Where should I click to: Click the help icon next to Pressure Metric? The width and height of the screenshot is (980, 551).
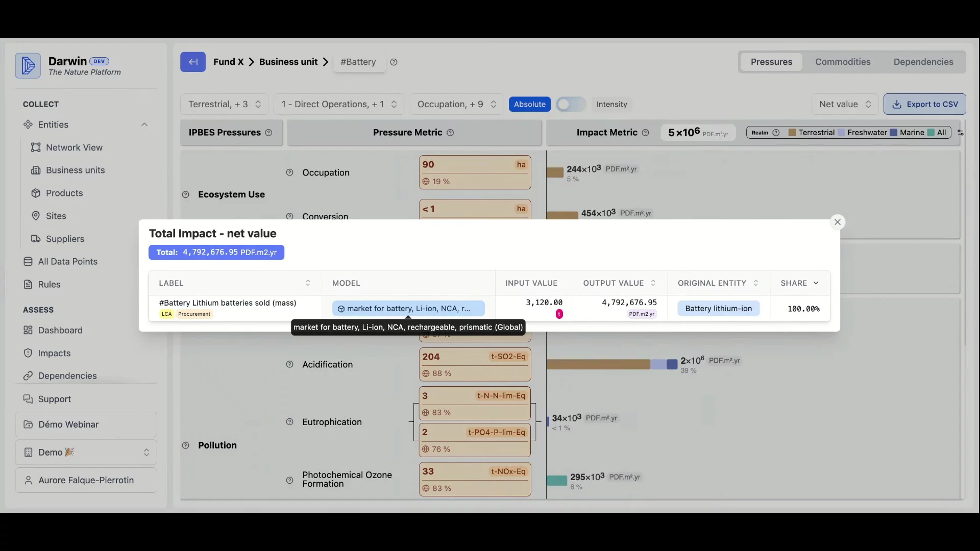[x=450, y=133]
